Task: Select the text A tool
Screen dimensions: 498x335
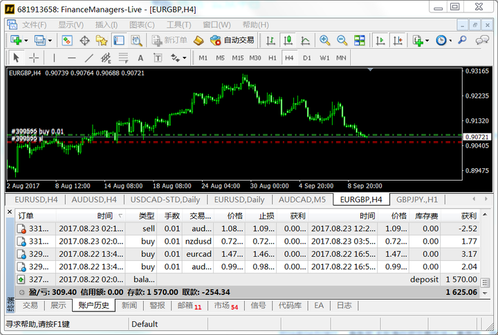Action: (x=140, y=58)
